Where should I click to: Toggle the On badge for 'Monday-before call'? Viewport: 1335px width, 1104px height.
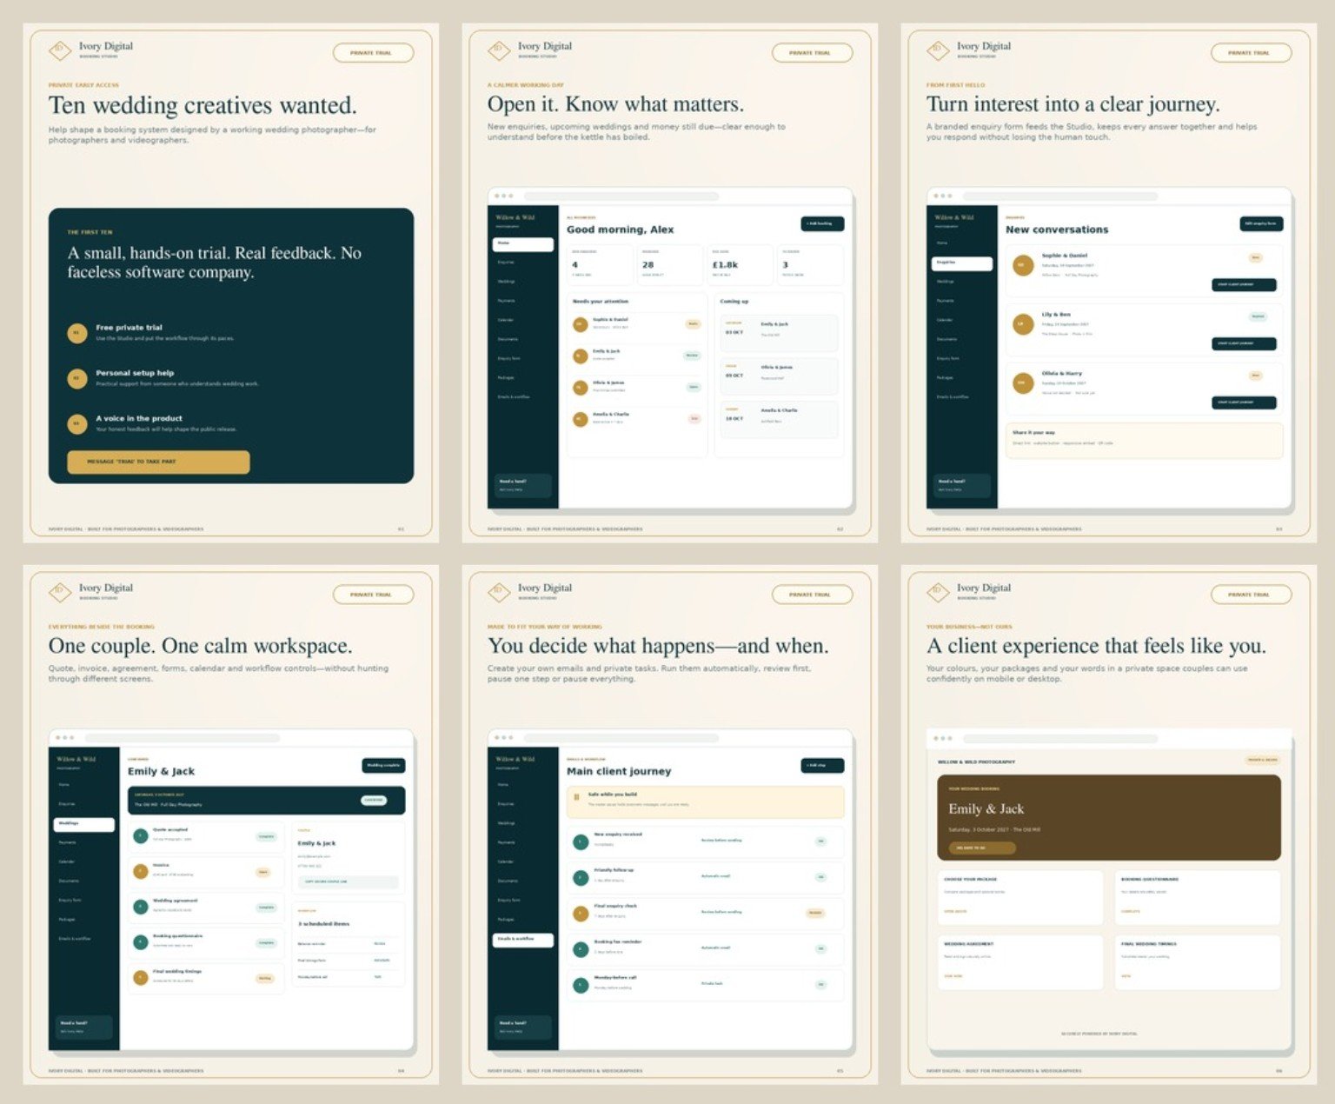pyautogui.click(x=820, y=985)
